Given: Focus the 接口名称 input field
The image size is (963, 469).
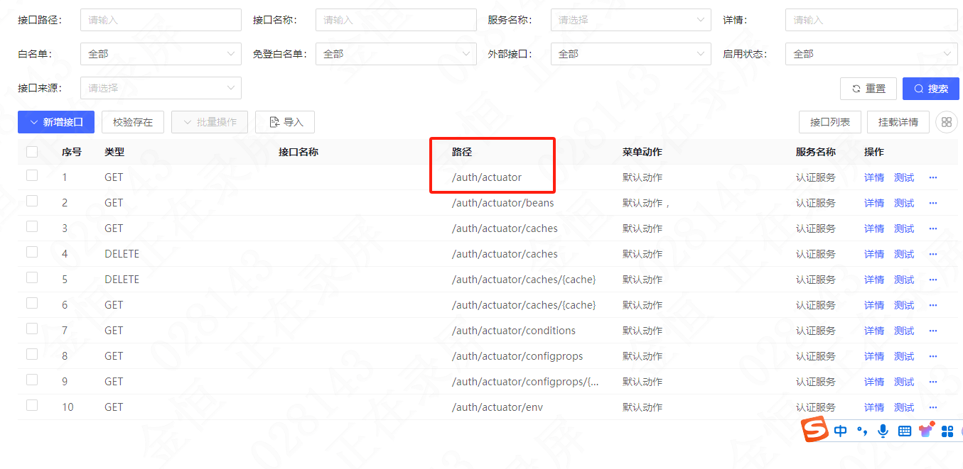Looking at the screenshot, I should click(396, 20).
